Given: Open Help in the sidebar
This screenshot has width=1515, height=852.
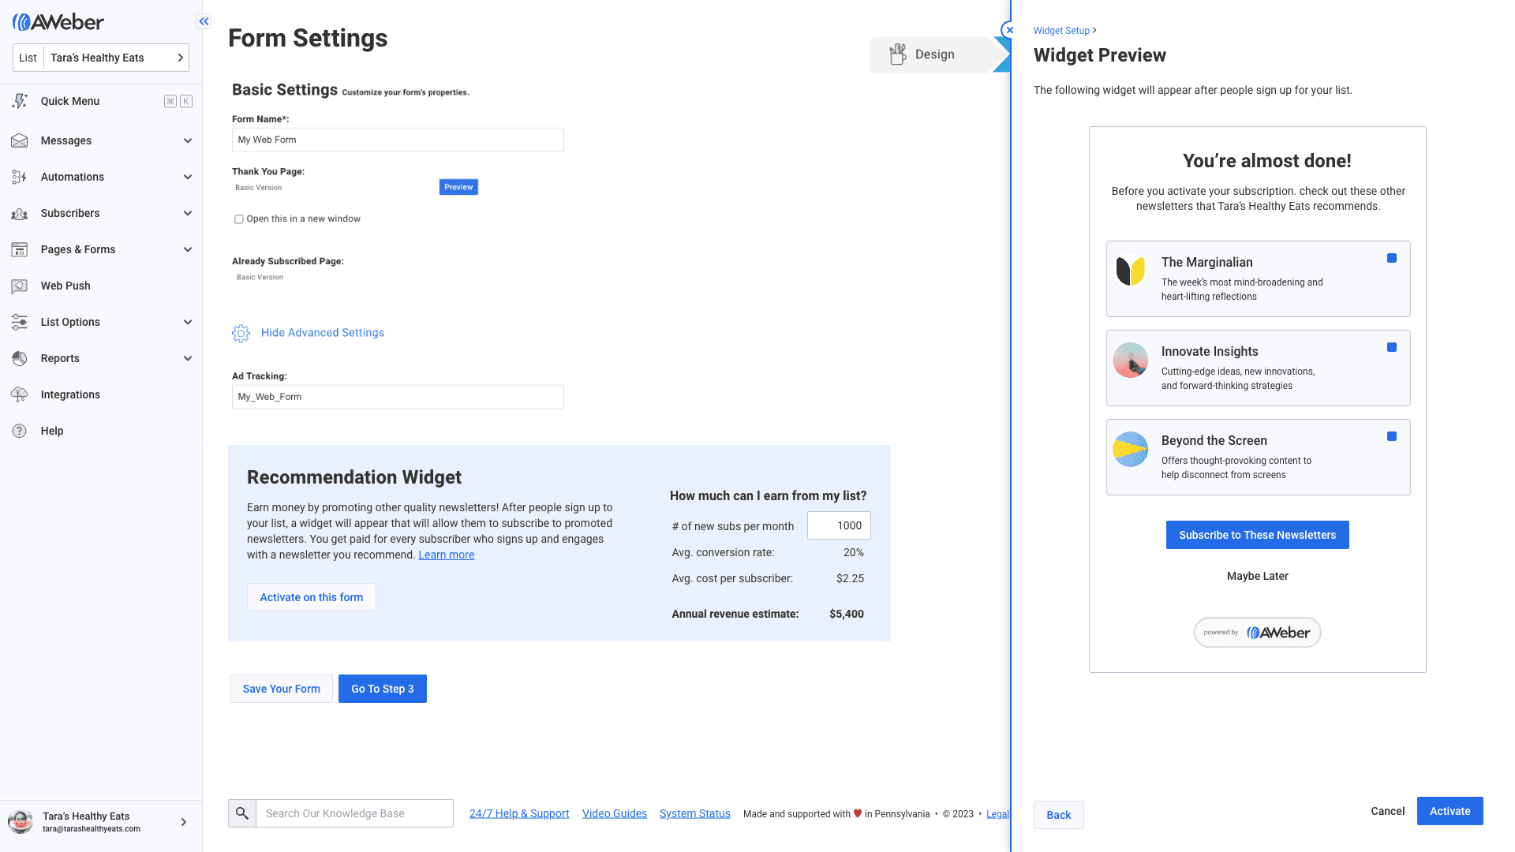Looking at the screenshot, I should coord(101,431).
